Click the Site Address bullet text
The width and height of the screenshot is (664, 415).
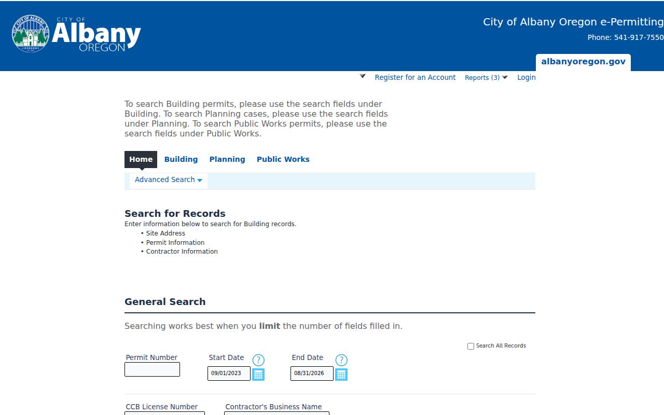point(165,233)
